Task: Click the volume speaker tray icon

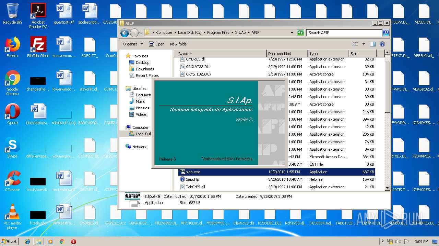Action: 398,242
